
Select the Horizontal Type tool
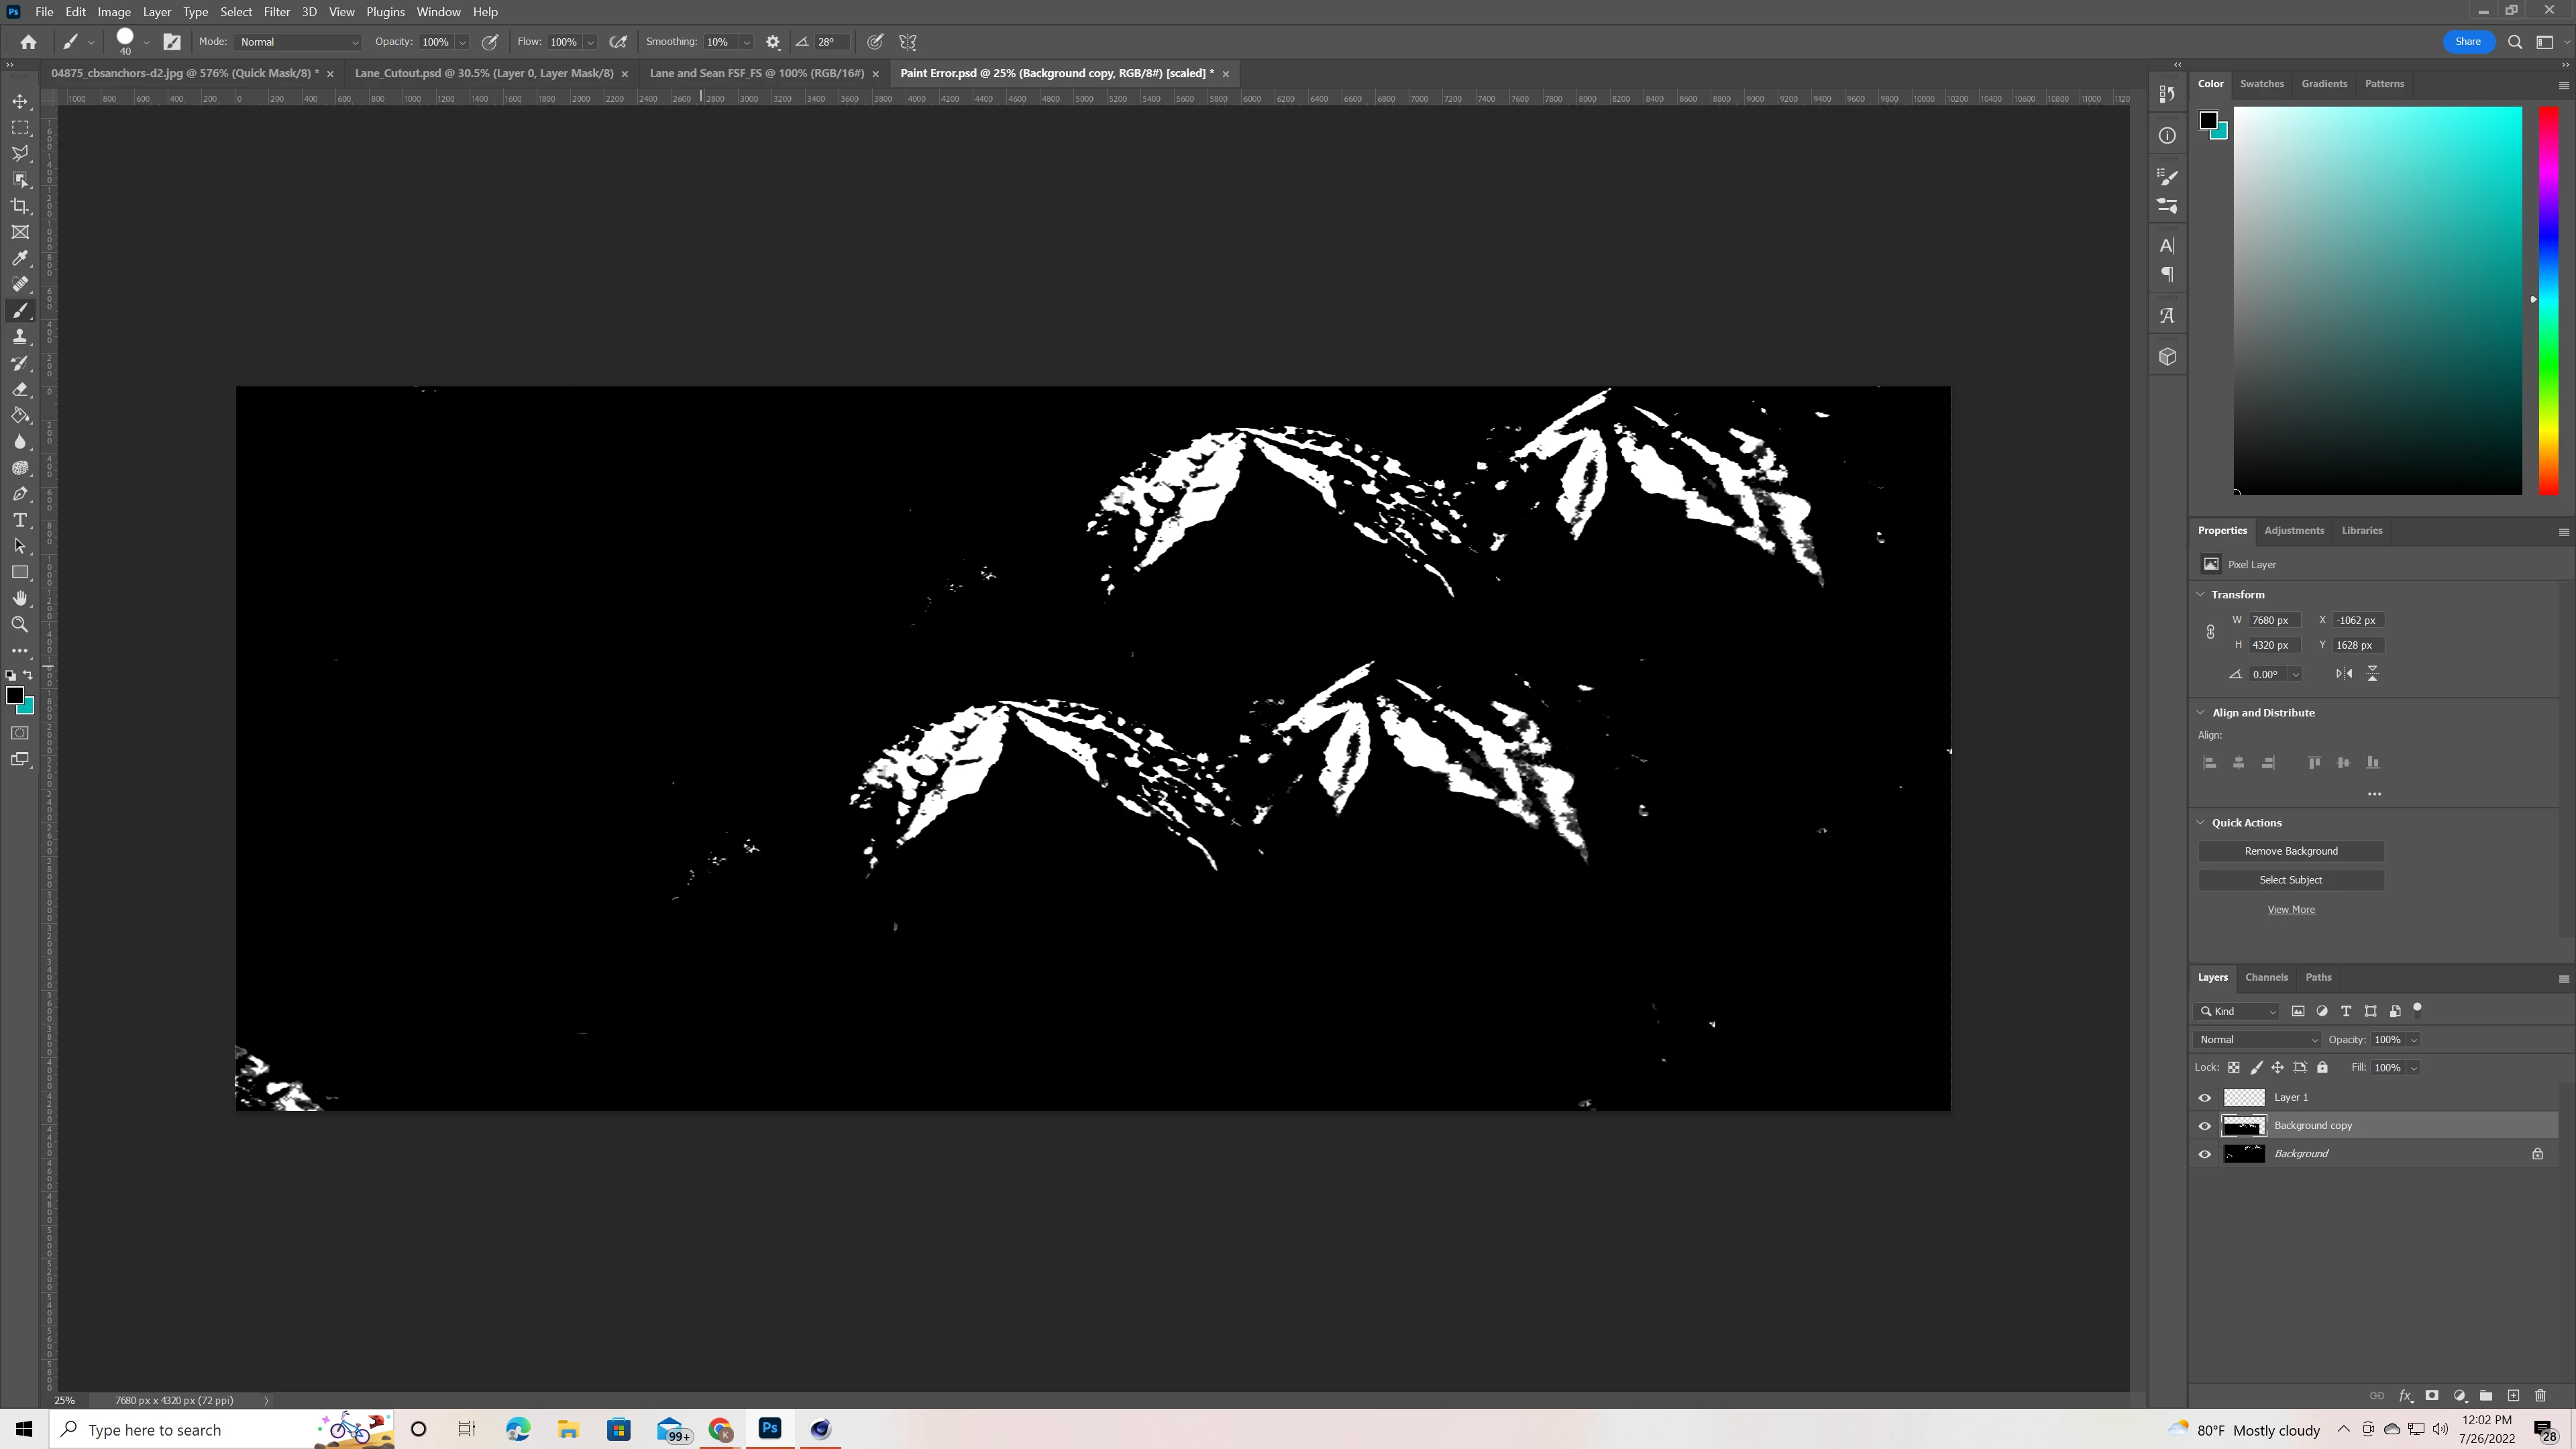tap(20, 520)
